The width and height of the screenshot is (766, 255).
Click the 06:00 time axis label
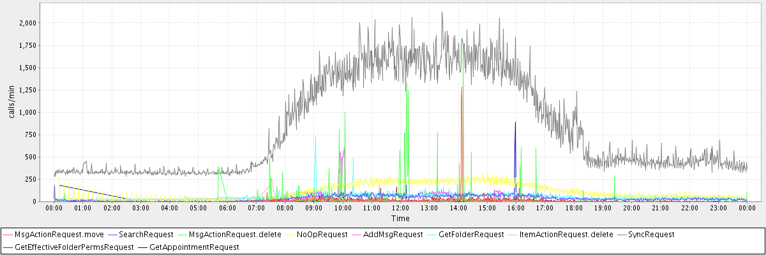tap(227, 208)
